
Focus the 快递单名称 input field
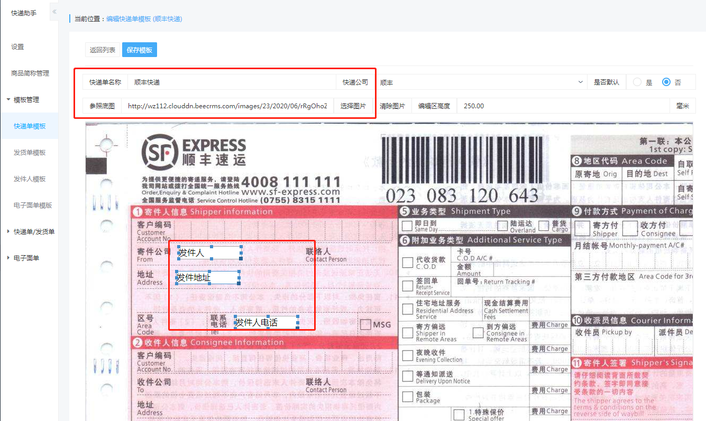click(232, 82)
